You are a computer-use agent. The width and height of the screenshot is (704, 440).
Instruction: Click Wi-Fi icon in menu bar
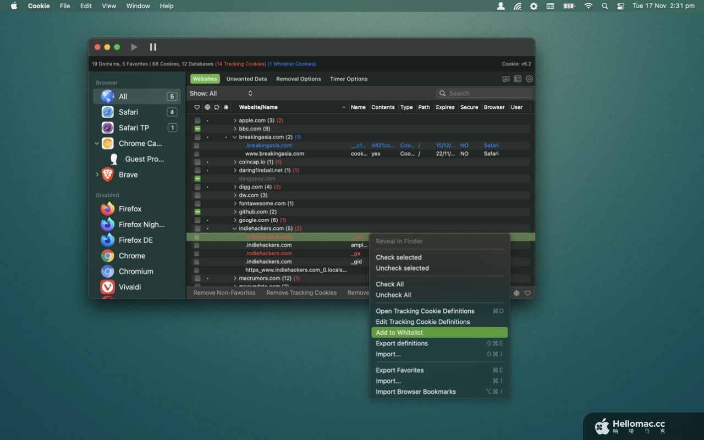[x=588, y=6]
